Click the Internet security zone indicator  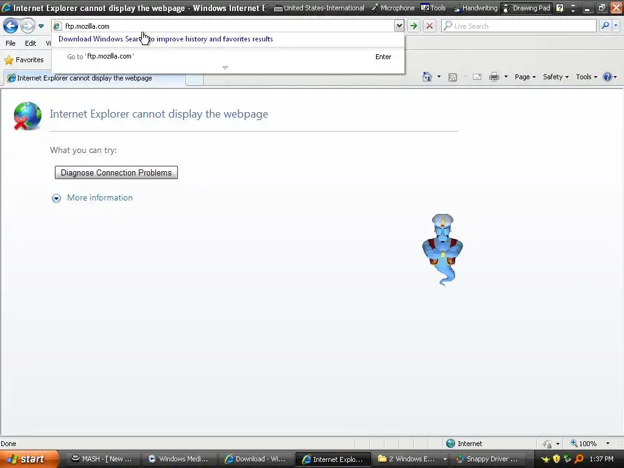pyautogui.click(x=464, y=444)
